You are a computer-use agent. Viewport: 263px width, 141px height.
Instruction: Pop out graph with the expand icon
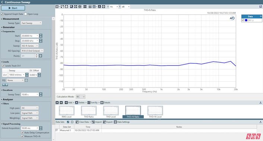pos(261,7)
